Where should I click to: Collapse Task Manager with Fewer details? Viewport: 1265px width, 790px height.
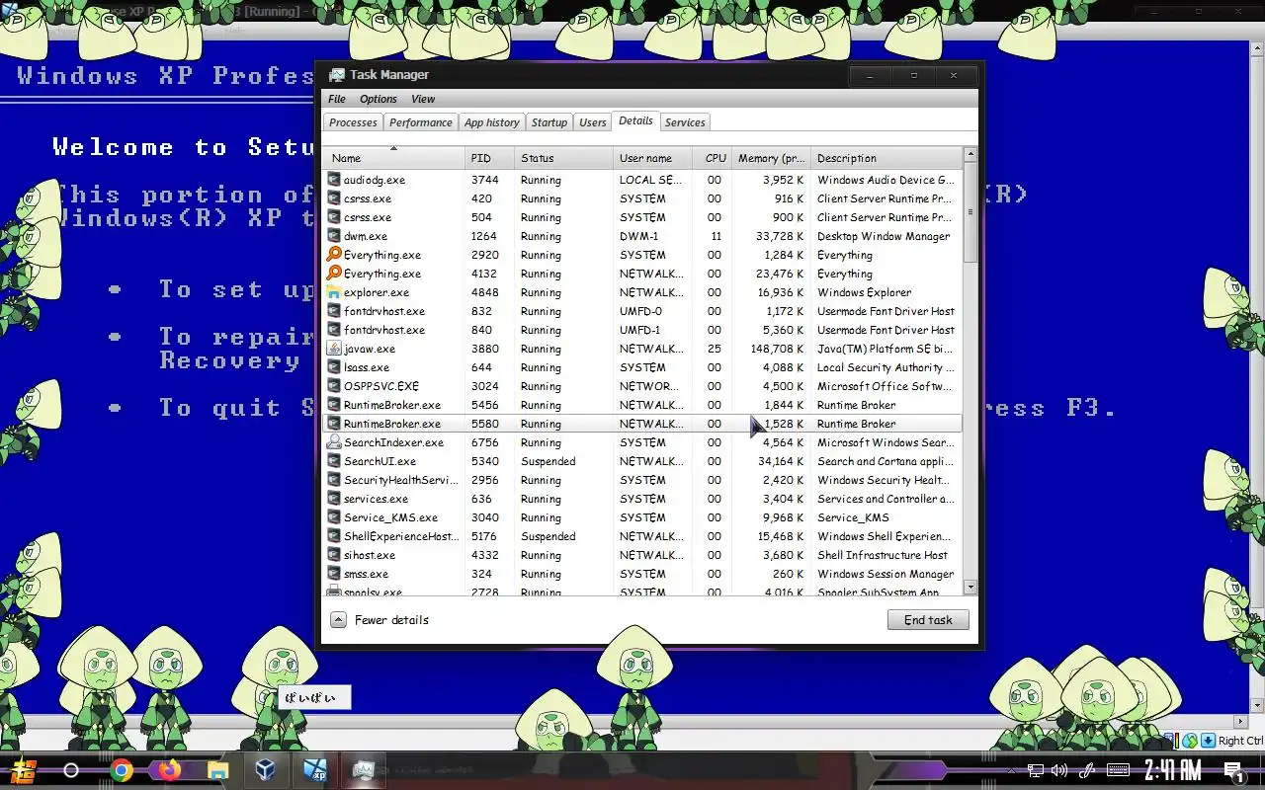380,620
